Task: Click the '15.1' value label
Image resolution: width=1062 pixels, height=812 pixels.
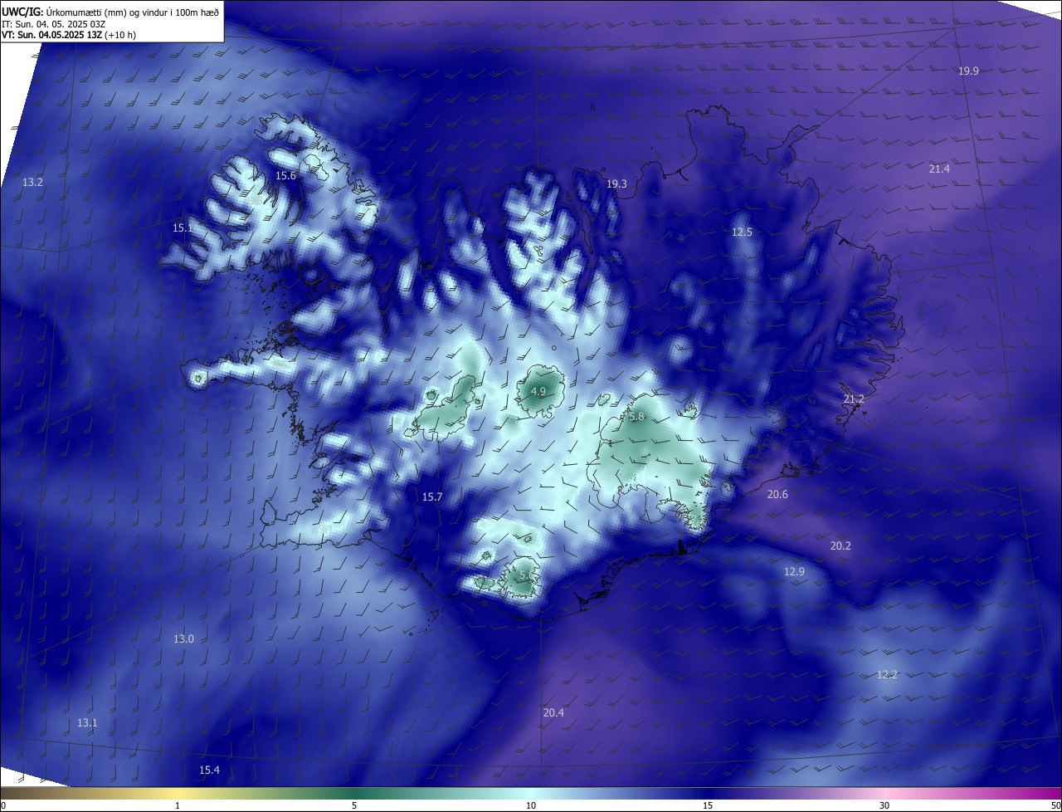Action: (183, 227)
